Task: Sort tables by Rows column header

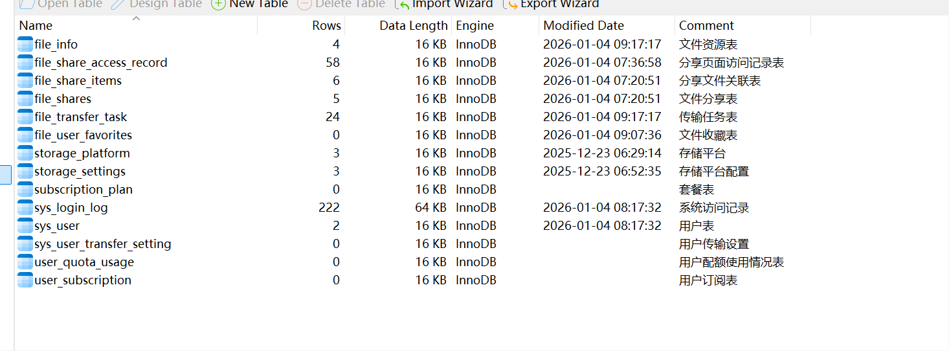Action: [326, 26]
